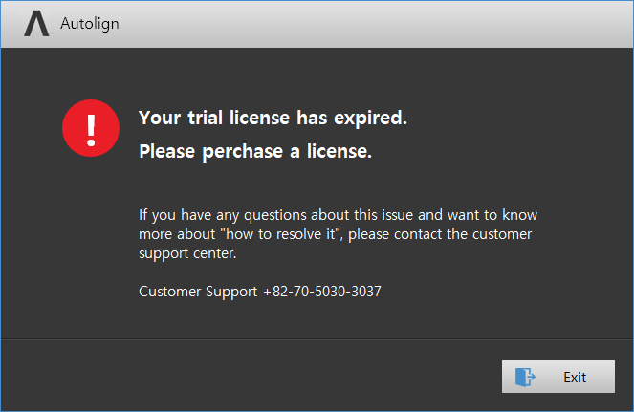
Task: Click the Autolign title text
Action: [90, 24]
